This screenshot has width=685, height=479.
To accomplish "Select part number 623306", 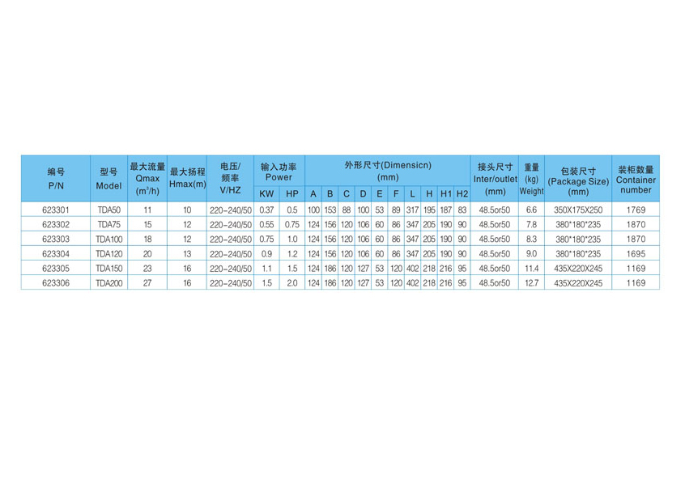I will (x=56, y=283).
